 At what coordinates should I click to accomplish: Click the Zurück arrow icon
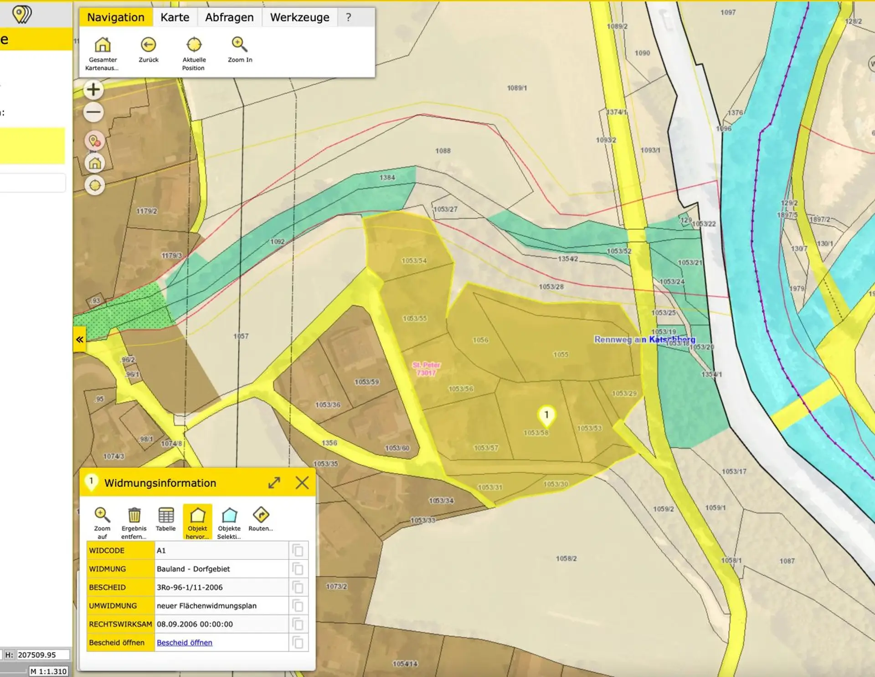[148, 45]
